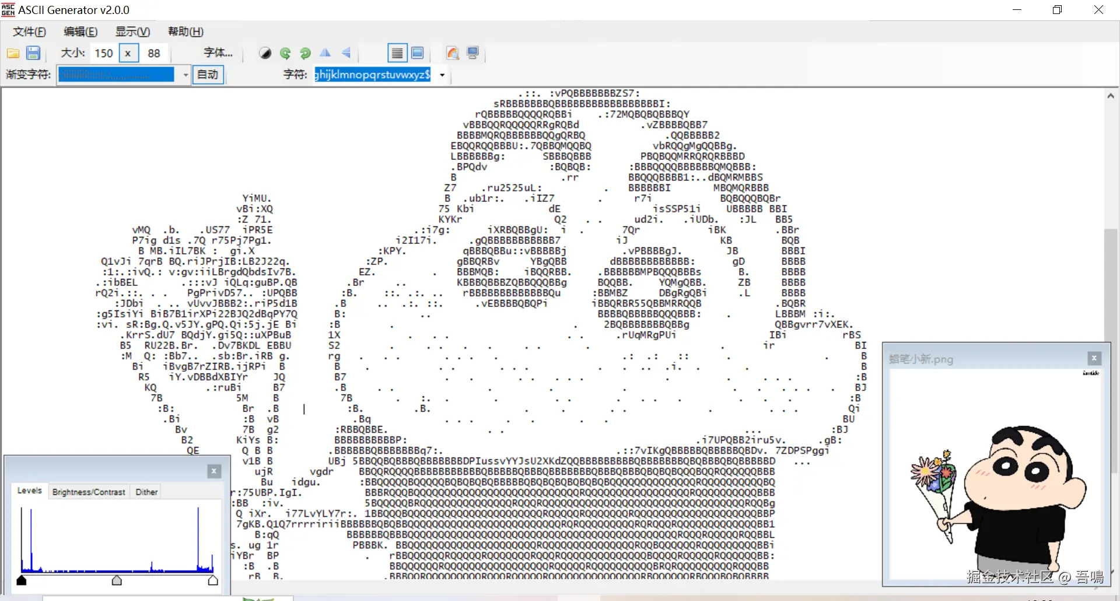Close the 蜡笔小新.png preview panel
This screenshot has width=1120, height=601.
[x=1094, y=358]
